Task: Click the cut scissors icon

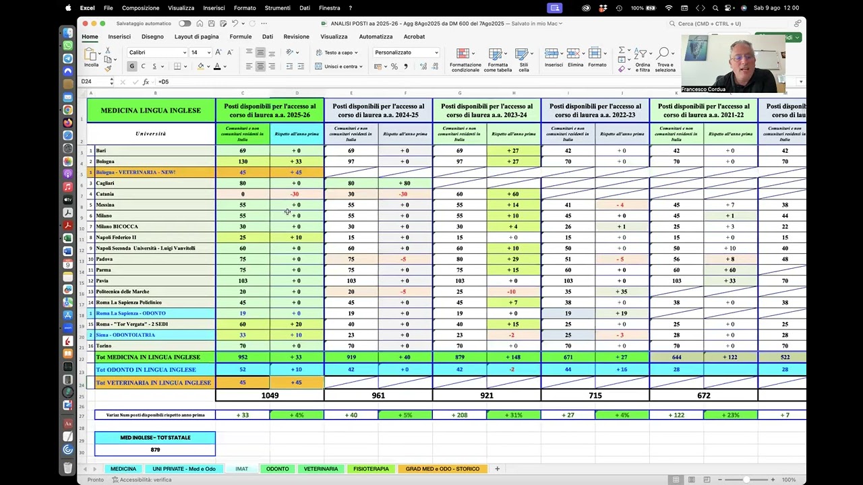Action: pyautogui.click(x=108, y=51)
